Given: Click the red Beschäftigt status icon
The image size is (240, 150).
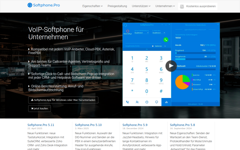Looking at the screenshot, I should coord(128,31).
